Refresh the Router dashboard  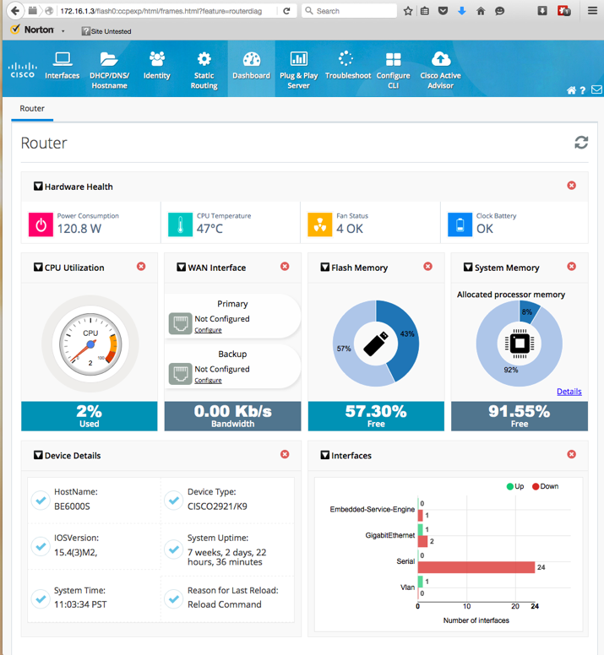coord(581,143)
